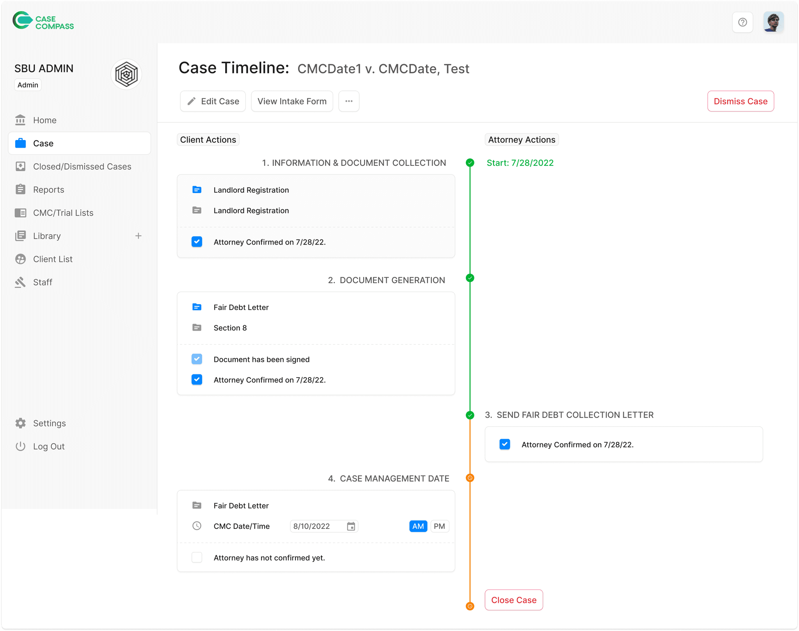Open CMC/Trial Lists in sidebar
Image resolution: width=799 pixels, height=631 pixels.
tap(63, 213)
